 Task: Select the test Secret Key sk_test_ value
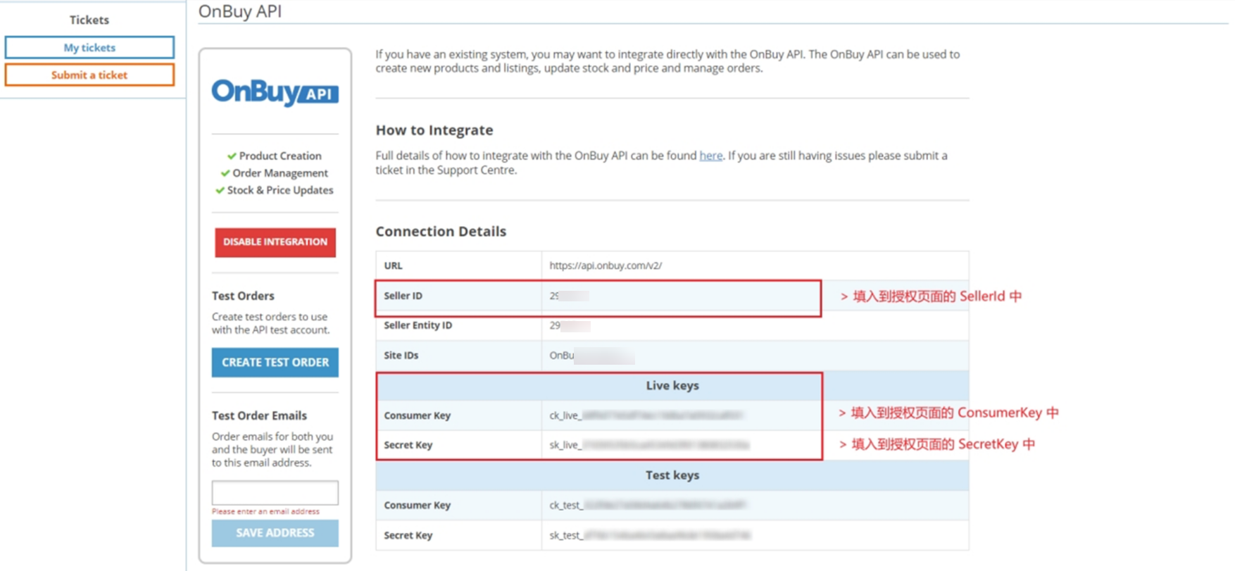650,536
